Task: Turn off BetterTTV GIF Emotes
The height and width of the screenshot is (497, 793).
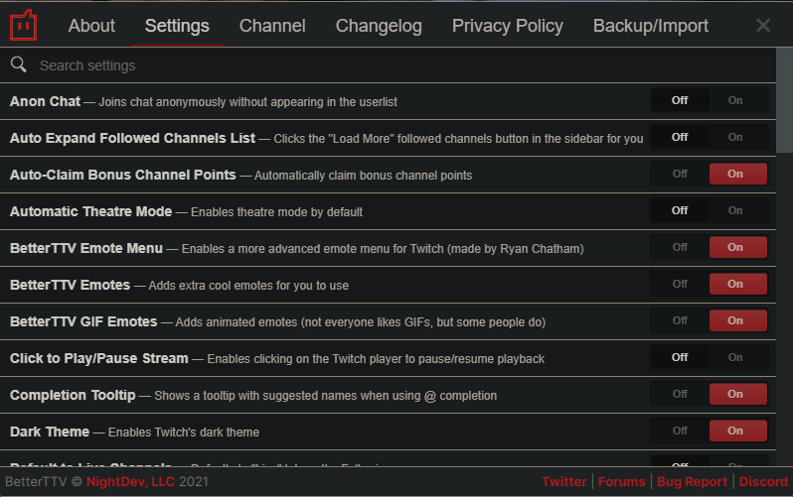Action: coord(680,320)
